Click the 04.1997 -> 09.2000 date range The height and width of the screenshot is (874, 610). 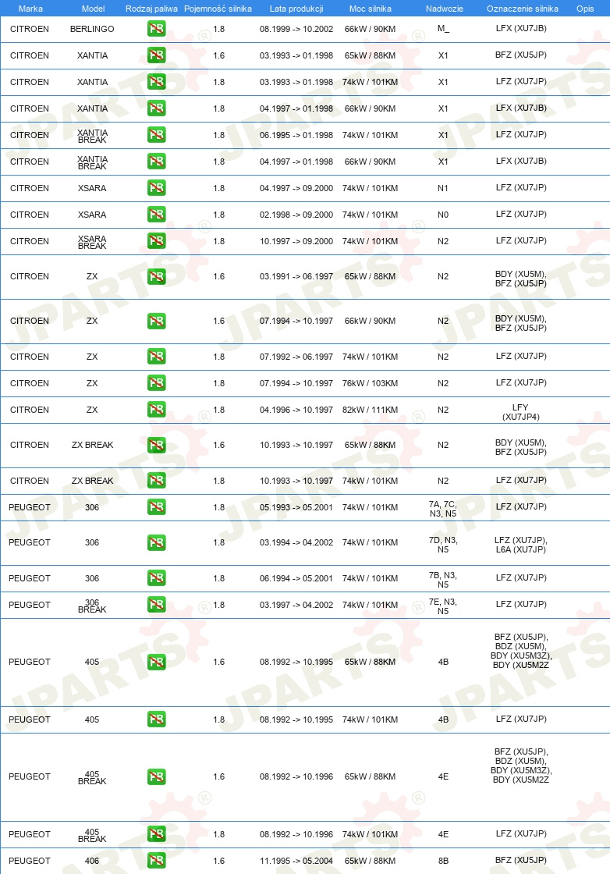[x=296, y=188]
